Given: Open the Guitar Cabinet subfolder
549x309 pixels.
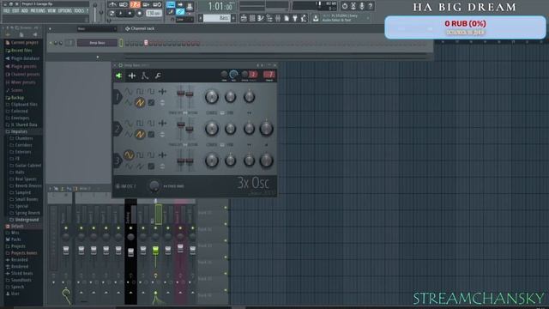Looking at the screenshot, I should pos(26,166).
